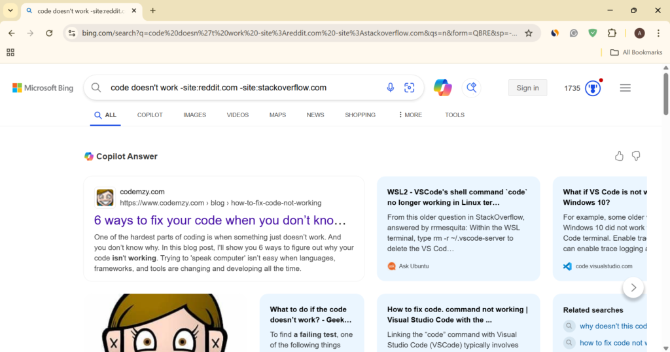Reload the current Bing page
Viewport: 670px width, 352px height.
coord(49,33)
